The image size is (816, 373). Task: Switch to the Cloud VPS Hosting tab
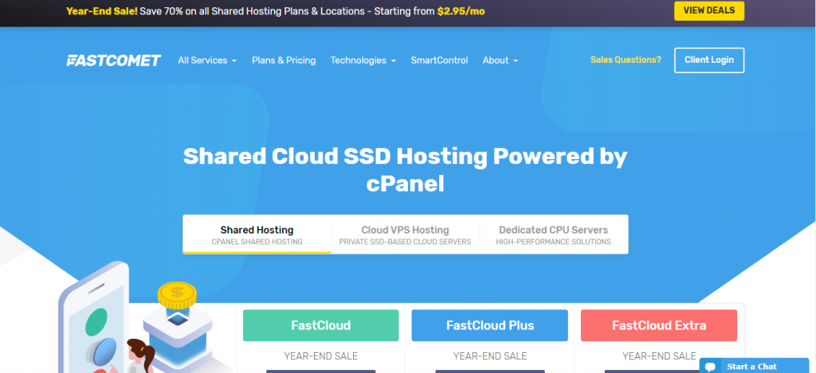pos(405,235)
